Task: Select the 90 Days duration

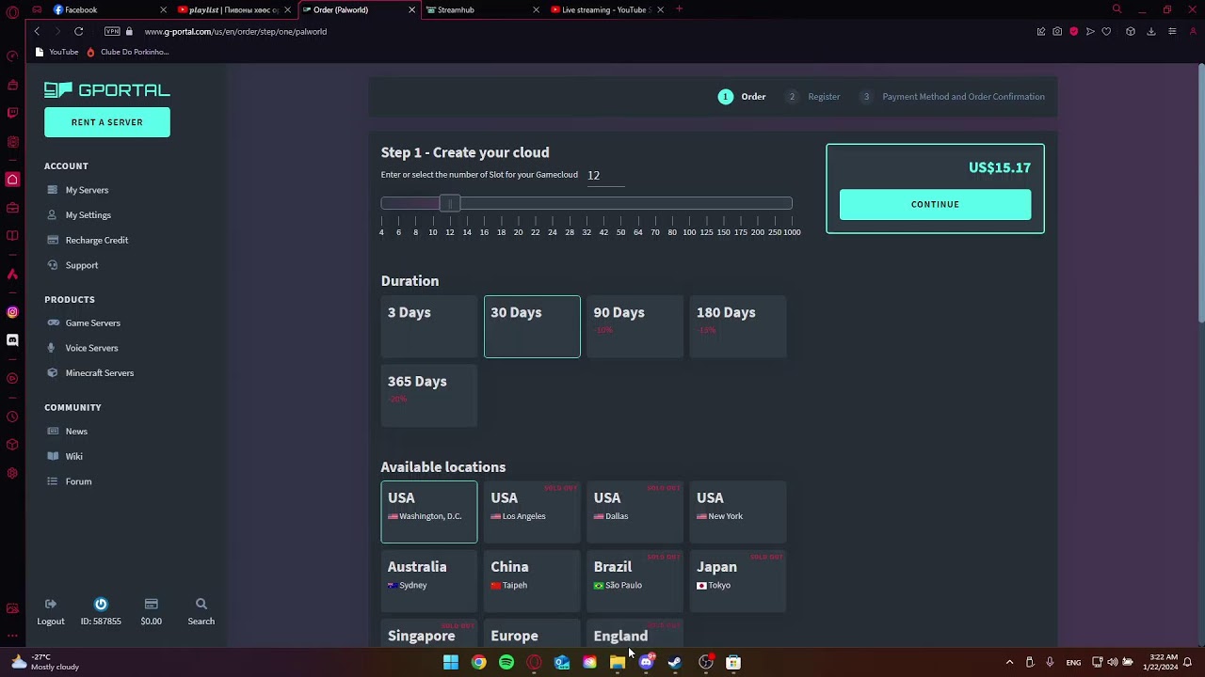Action: coord(635,326)
